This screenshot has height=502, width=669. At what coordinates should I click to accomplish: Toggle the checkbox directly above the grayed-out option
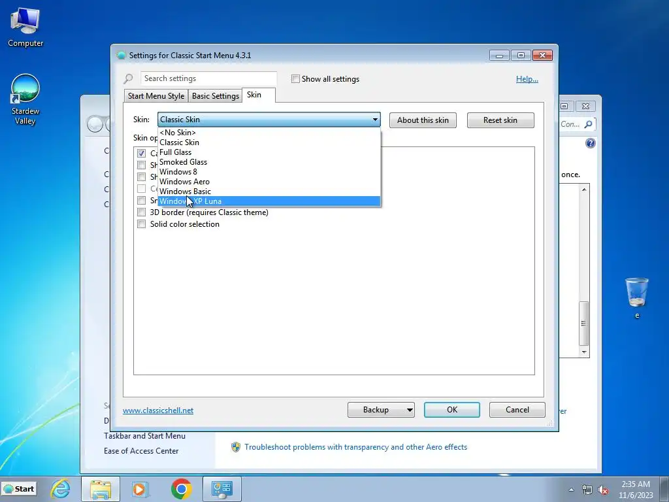point(141,176)
